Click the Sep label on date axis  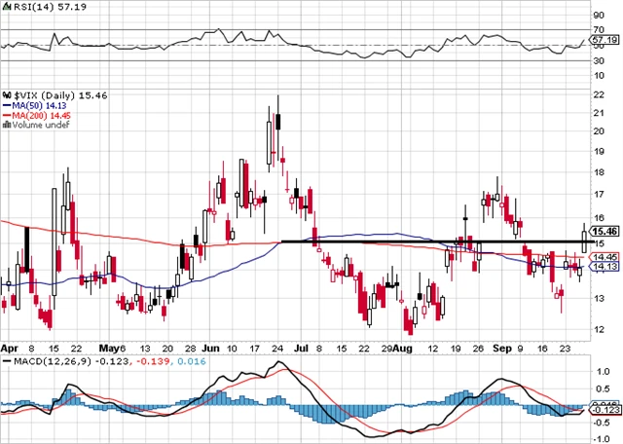tap(502, 347)
